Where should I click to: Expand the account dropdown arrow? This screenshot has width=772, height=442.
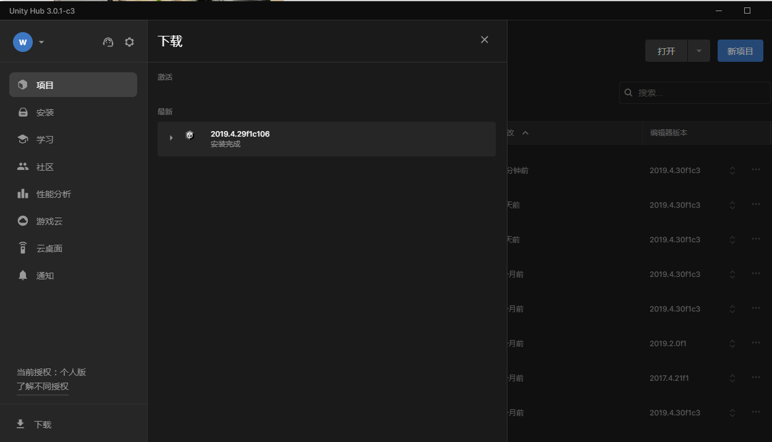point(41,42)
